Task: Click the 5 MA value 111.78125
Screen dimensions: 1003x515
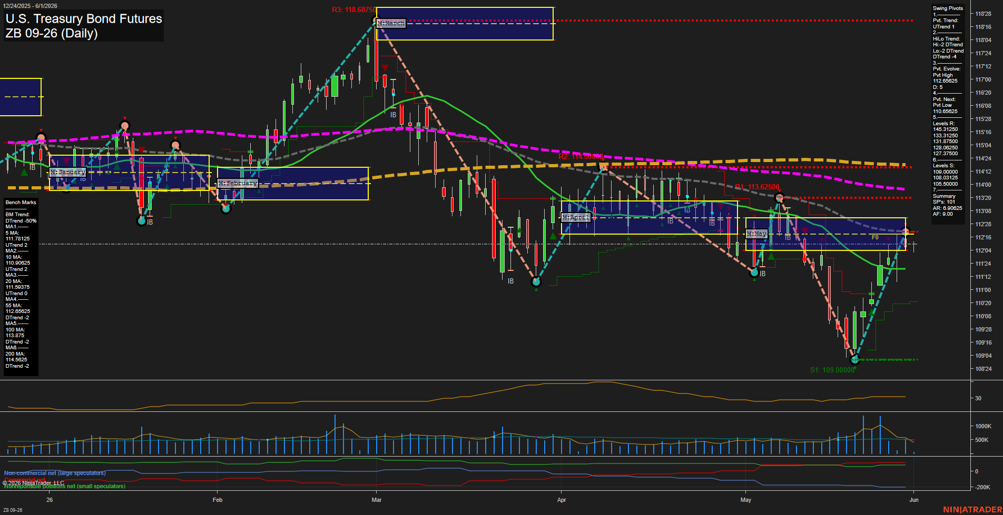Action: 17,239
